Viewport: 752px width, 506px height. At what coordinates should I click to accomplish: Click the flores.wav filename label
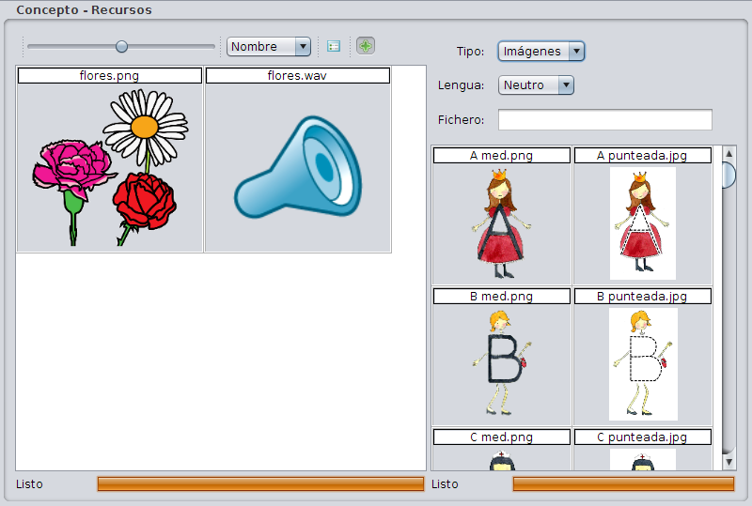point(298,76)
